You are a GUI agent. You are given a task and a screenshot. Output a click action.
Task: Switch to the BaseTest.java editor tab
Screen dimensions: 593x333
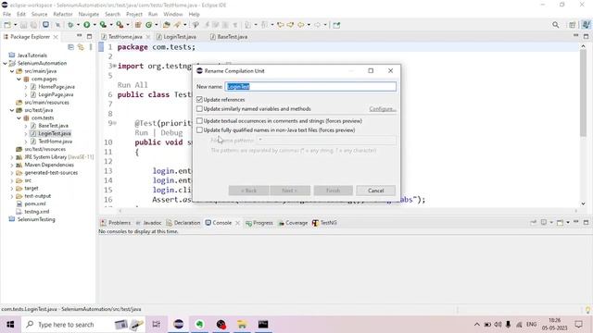coord(233,37)
